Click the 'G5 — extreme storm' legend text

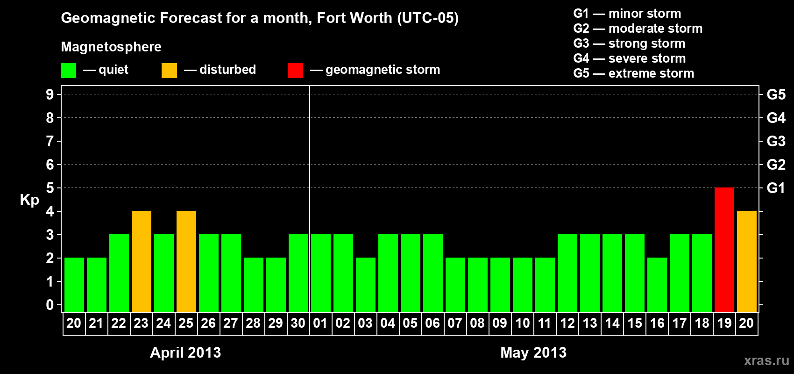coord(634,73)
